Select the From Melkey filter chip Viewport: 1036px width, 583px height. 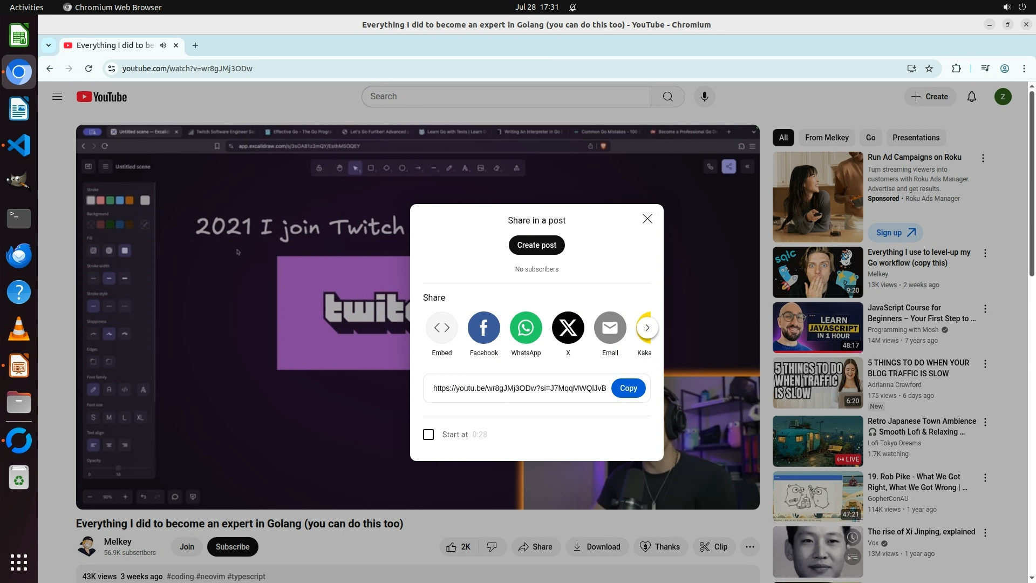[x=827, y=138]
